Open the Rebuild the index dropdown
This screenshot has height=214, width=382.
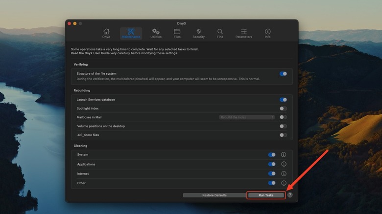(x=247, y=117)
